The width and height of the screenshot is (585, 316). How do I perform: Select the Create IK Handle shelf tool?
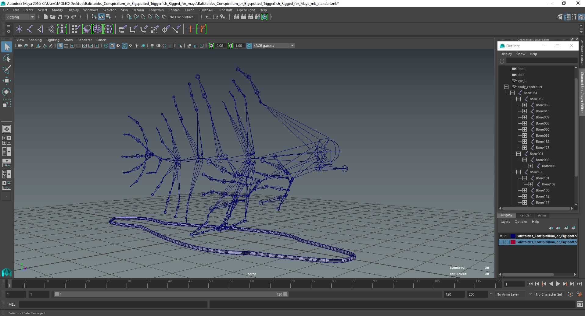point(40,29)
